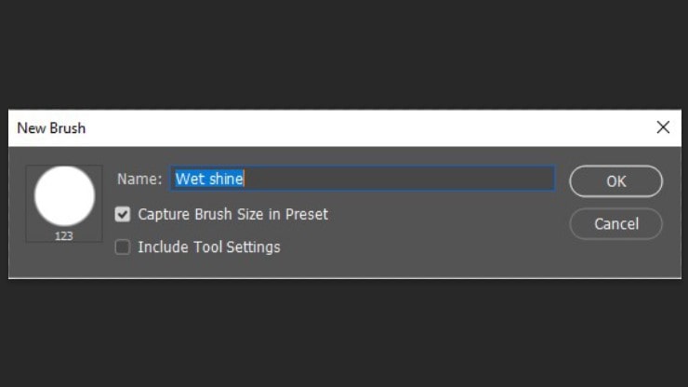This screenshot has width=688, height=387.
Task: Click dark canvas area below the dialog
Action: click(x=344, y=335)
